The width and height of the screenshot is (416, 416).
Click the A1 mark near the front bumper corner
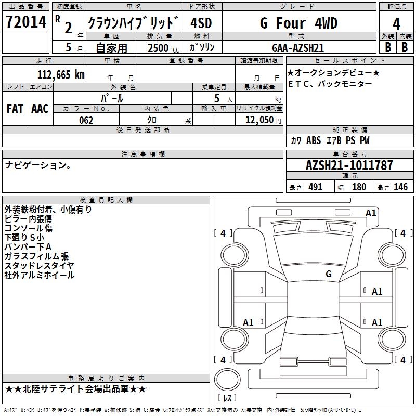[371, 213]
